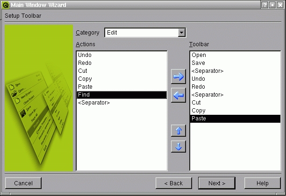The width and height of the screenshot is (286, 196).
Task: Click the right arrow to add action
Action: tap(178, 77)
